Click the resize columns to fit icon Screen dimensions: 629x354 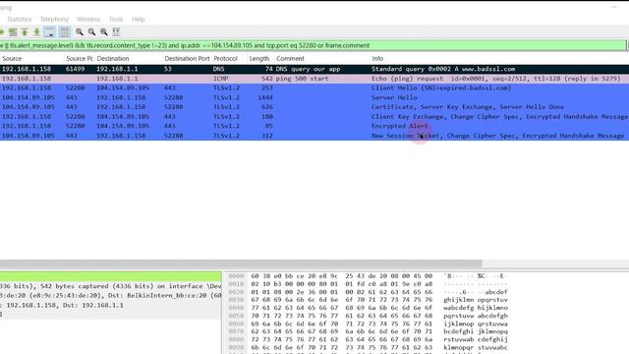(x=116, y=31)
